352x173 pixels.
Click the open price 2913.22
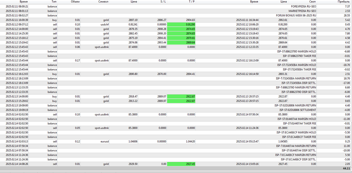click(x=133, y=101)
